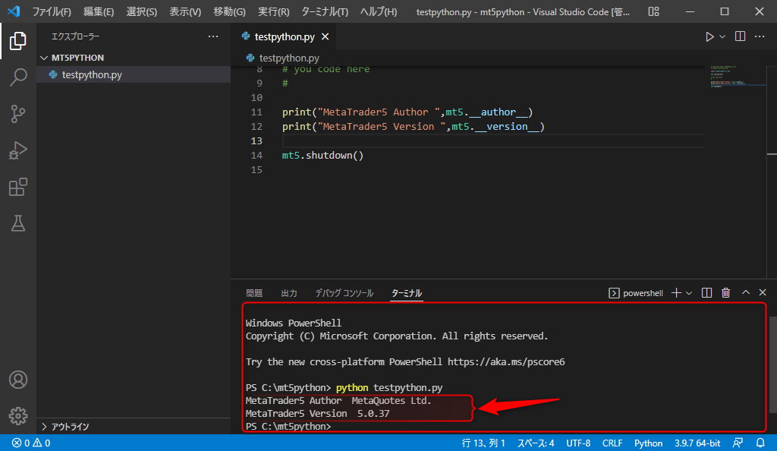Split the editor to the right
777x451 pixels.
coord(740,36)
